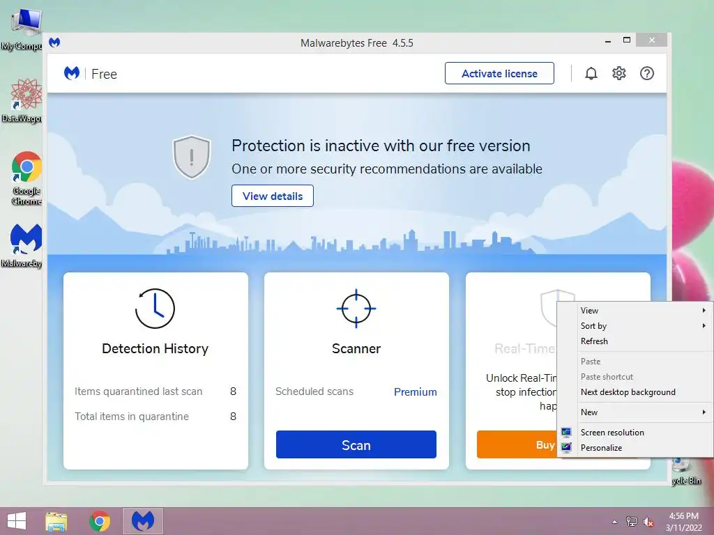The width and height of the screenshot is (714, 535).
Task: Click the Screen resolution menu icon
Action: pos(566,432)
